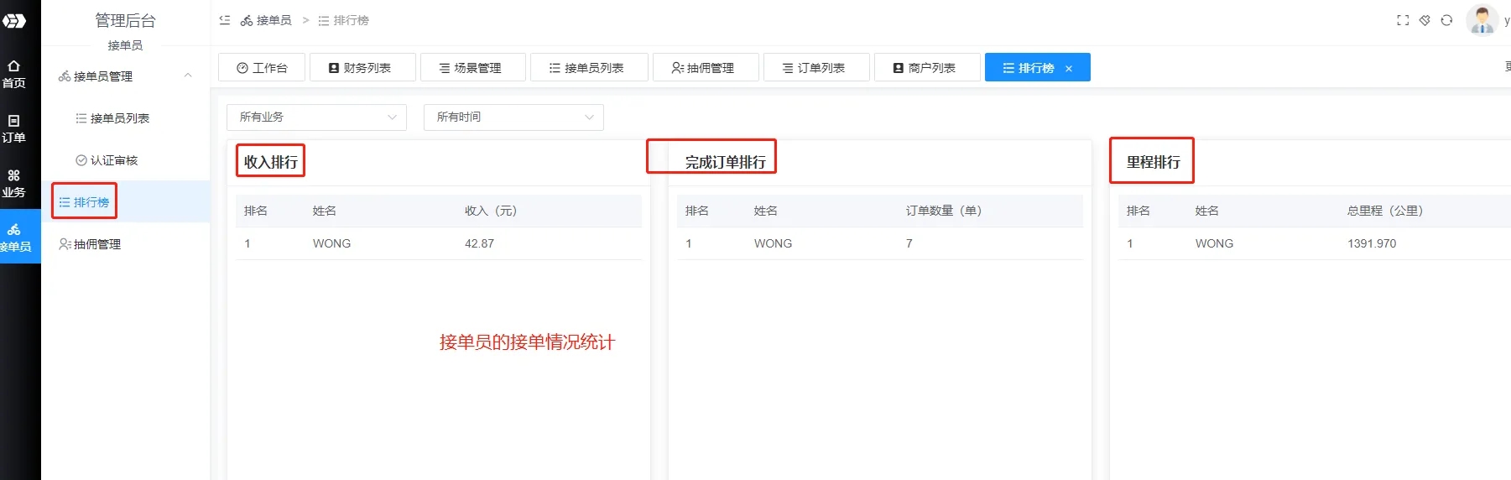Screen dimensions: 1511x480
Task: Open the user avatar menu
Action: pyautogui.click(x=1482, y=20)
